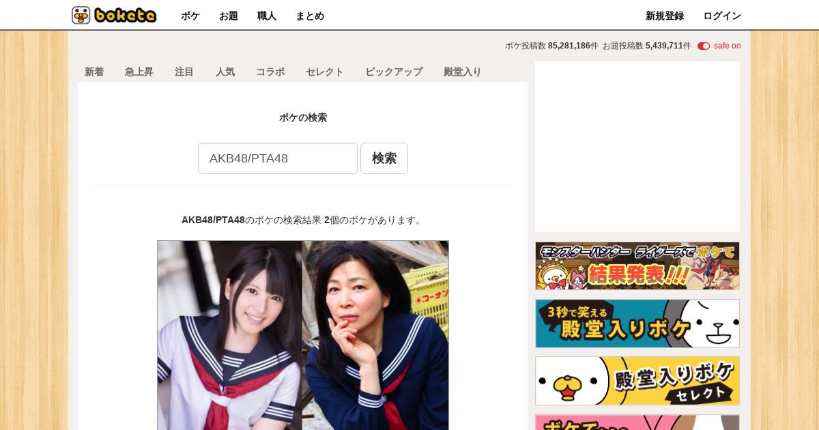Open the モンスターハンター 結果発表 banner
Viewport: 819px width, 430px height.
click(637, 266)
